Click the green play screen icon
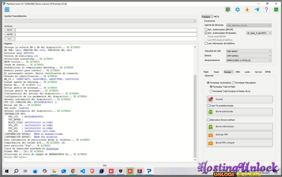The image size is (282, 177). tap(228, 9)
